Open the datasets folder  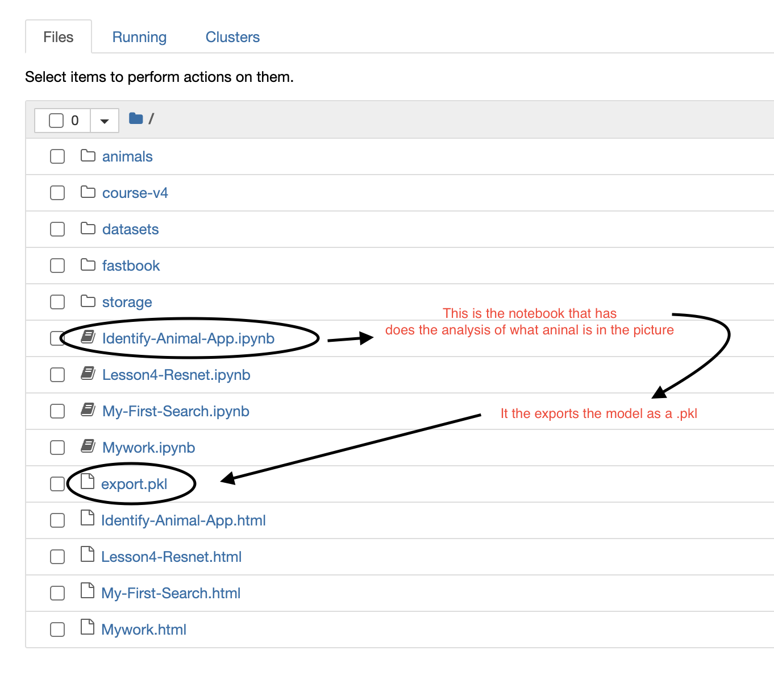[x=130, y=229]
